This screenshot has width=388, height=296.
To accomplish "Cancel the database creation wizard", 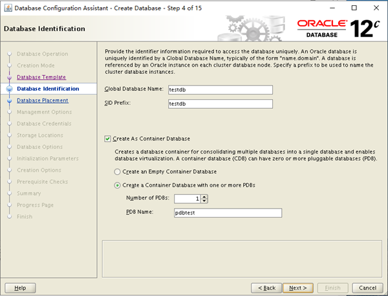I will tap(367, 288).
